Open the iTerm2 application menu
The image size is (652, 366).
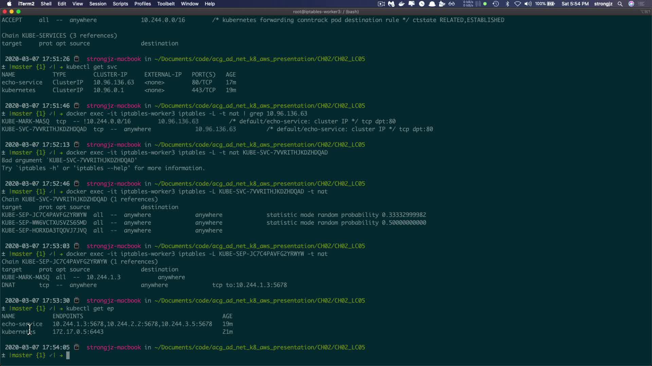point(26,4)
